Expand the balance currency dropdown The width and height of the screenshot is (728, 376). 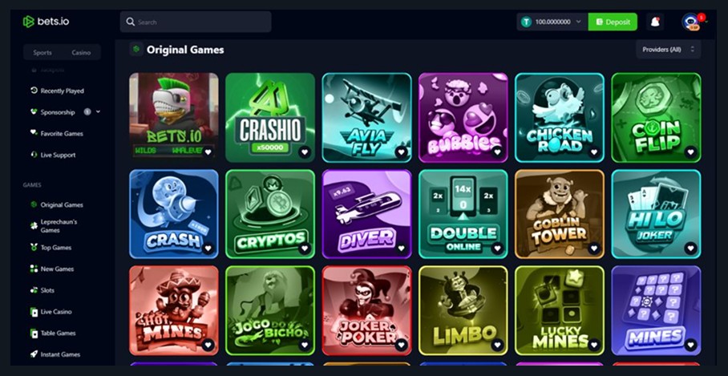(579, 22)
